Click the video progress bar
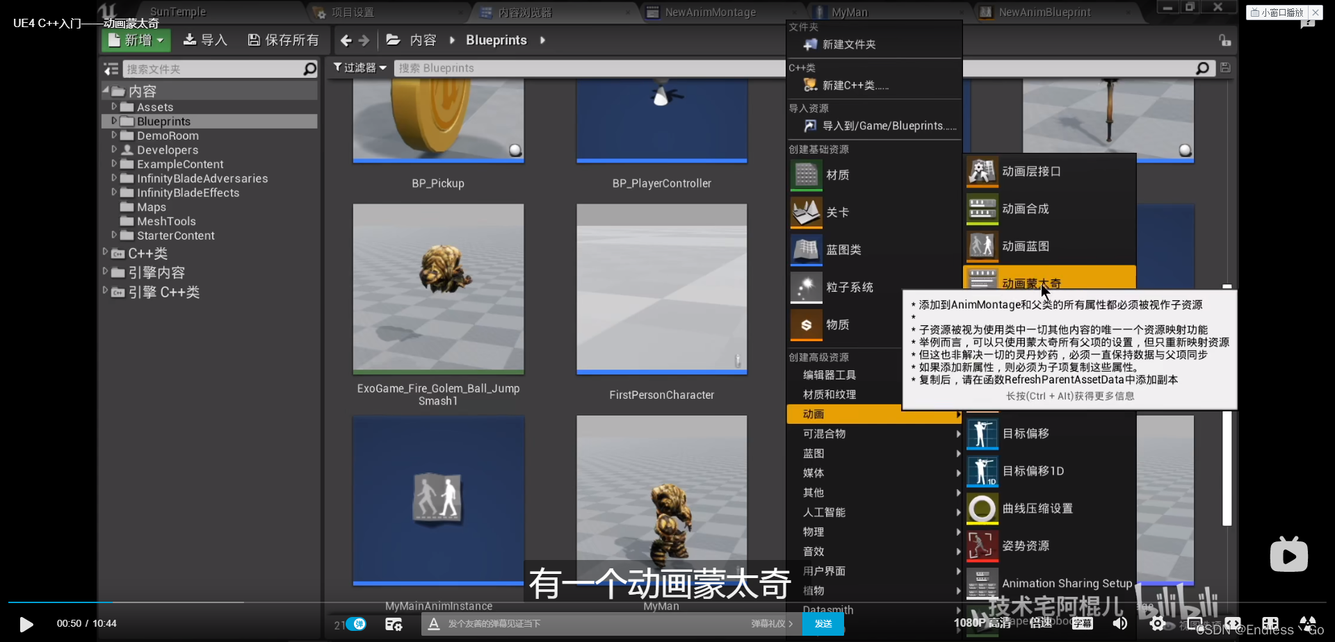1335x642 pixels. pyautogui.click(x=667, y=602)
